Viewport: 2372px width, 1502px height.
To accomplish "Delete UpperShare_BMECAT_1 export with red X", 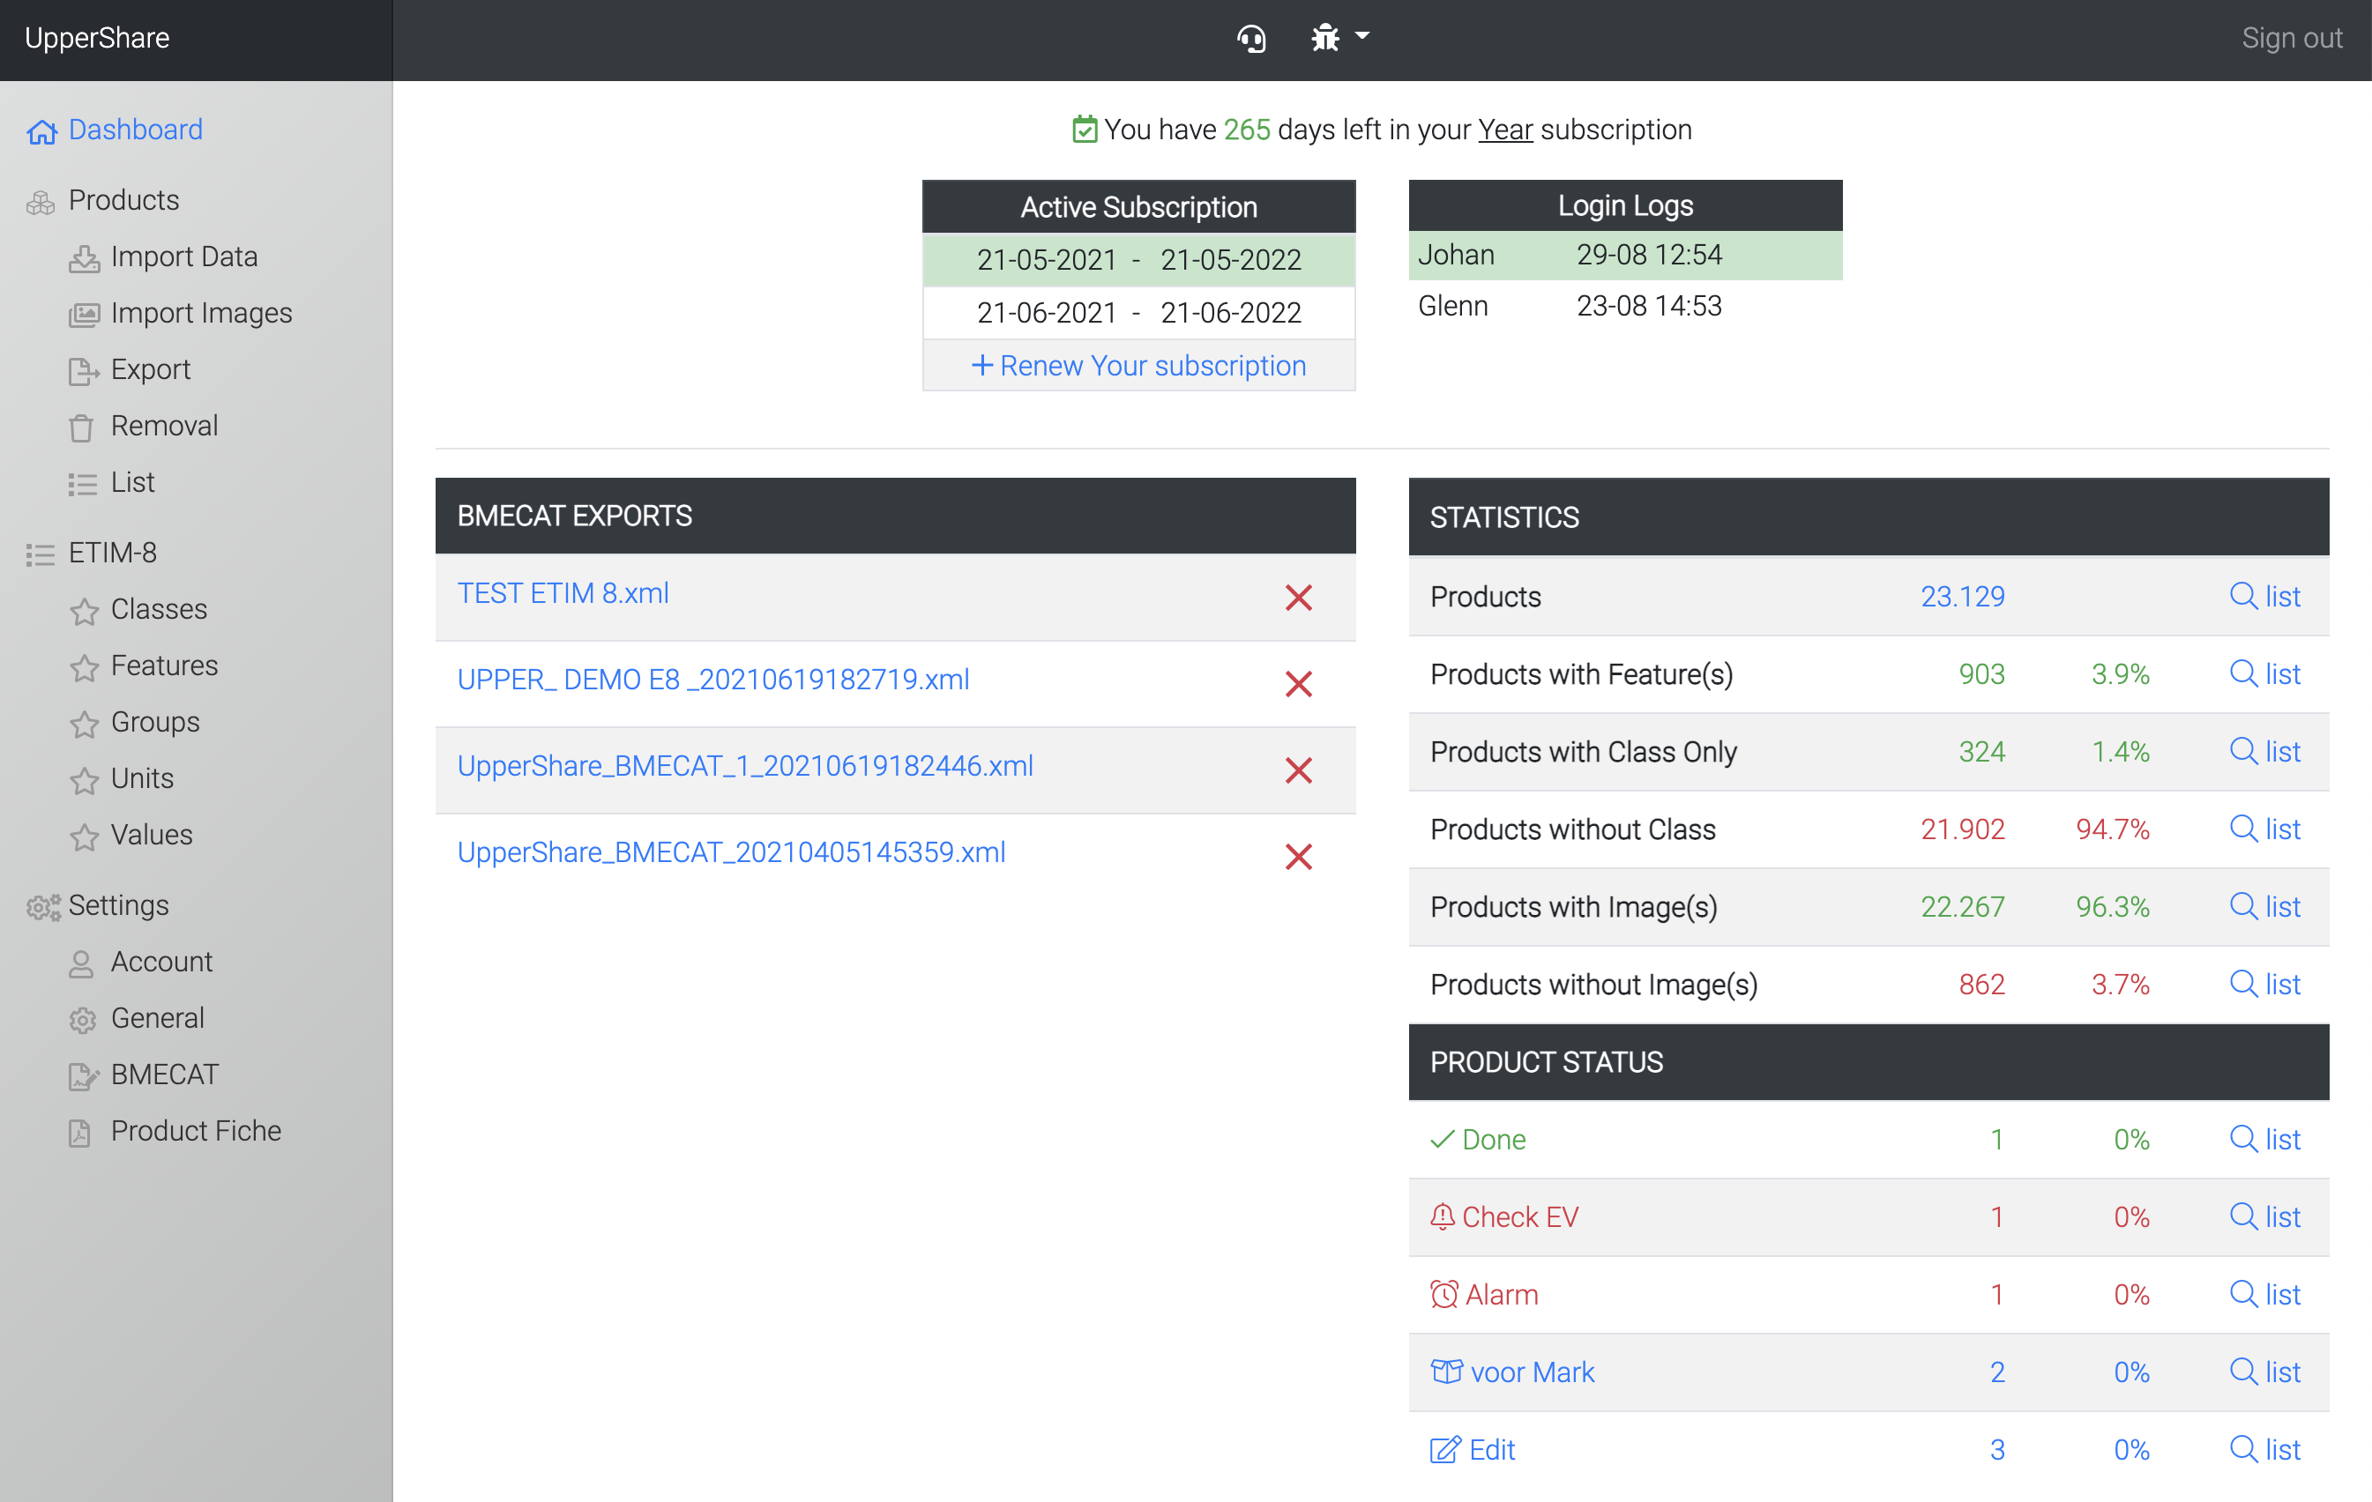I will pos(1298,770).
